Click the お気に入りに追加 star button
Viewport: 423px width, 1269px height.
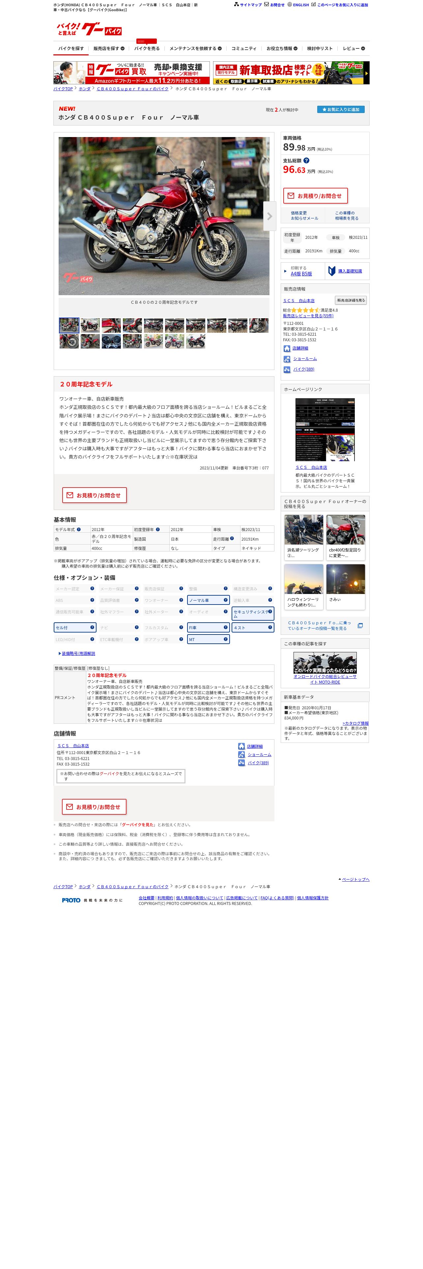click(x=341, y=109)
